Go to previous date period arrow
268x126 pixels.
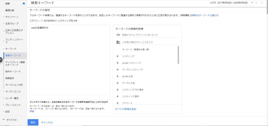[x=256, y=3]
